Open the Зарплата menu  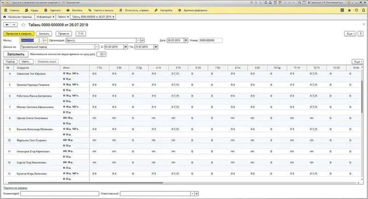[x=52, y=10]
